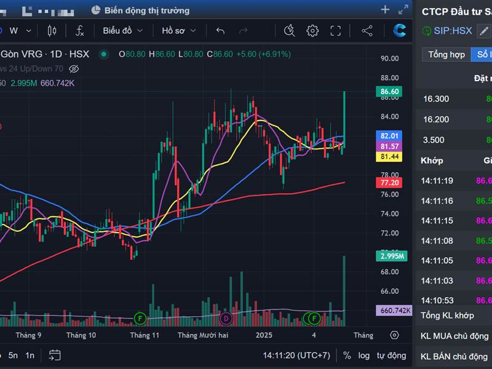The height and width of the screenshot is (369, 492).
Task: Expand the W timeframe dropdown
Action: pos(18,31)
